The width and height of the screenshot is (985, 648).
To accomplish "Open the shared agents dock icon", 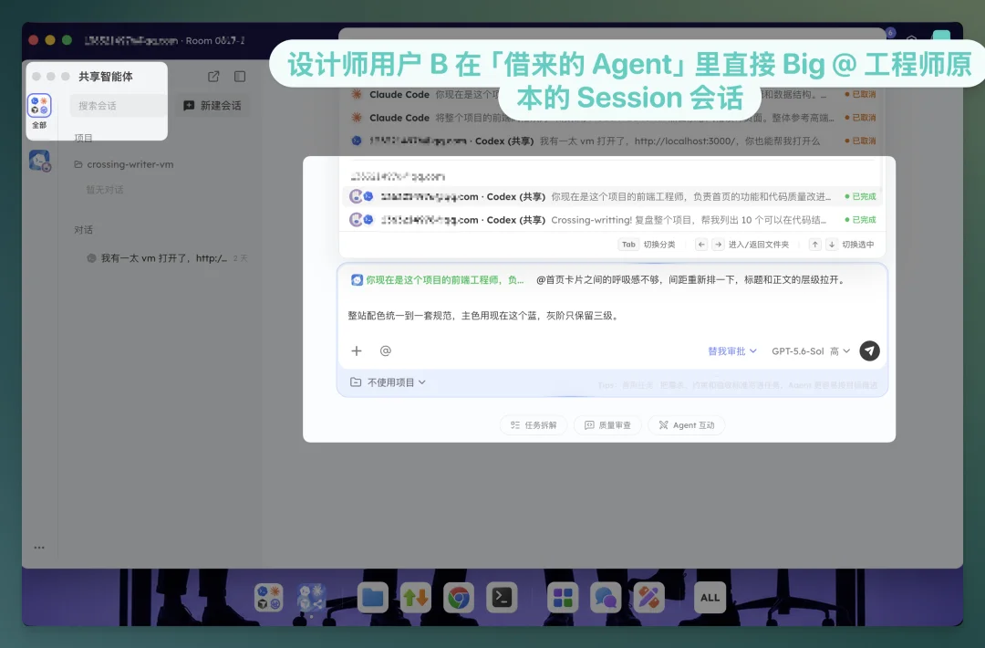I will [310, 597].
